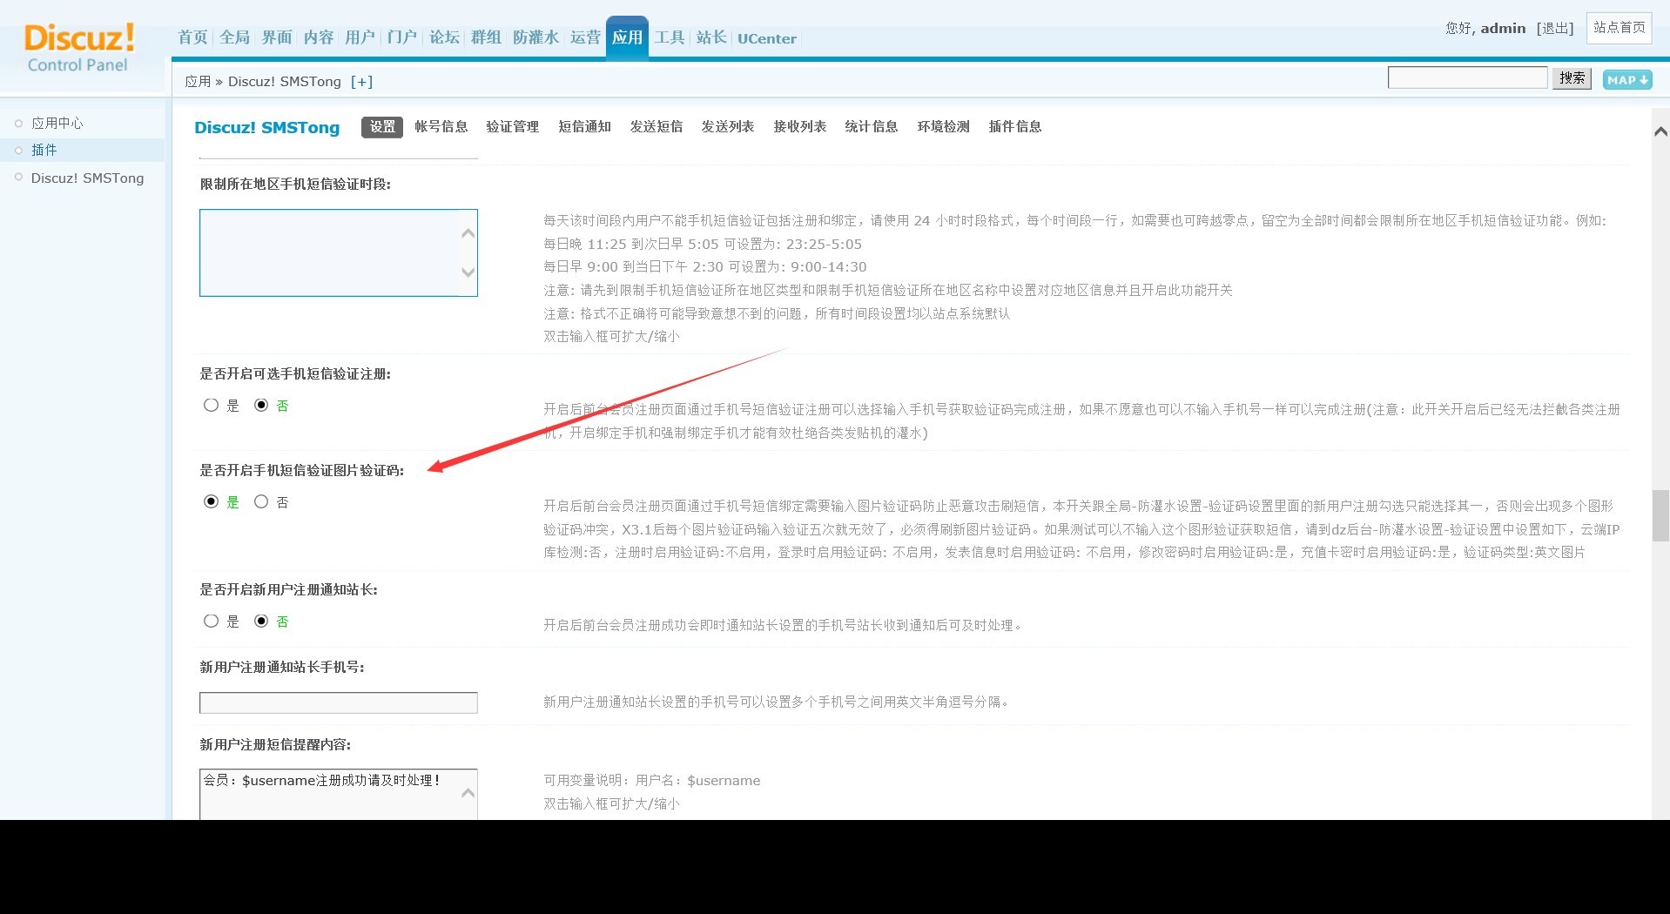The width and height of the screenshot is (1670, 914).
Task: Click the up arrow in the 短信提醒内容 textarea
Action: 468,793
